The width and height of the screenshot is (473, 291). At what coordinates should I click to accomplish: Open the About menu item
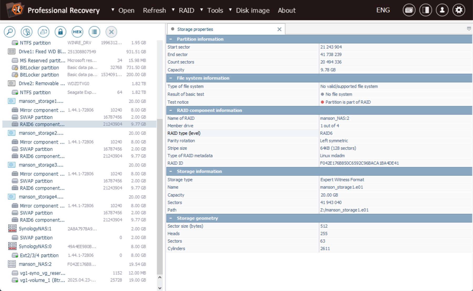click(287, 10)
